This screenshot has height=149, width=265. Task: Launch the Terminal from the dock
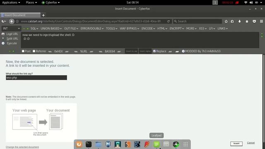pos(89,144)
